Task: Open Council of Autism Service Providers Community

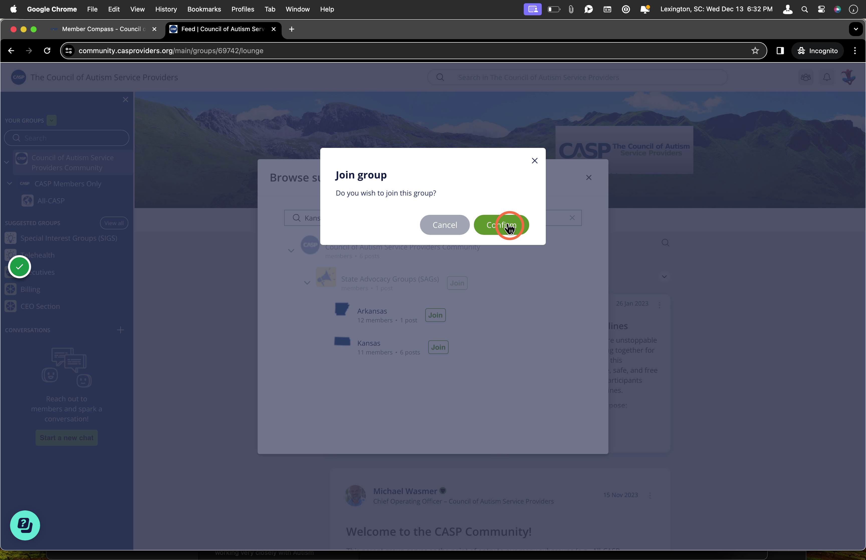Action: coord(73,162)
